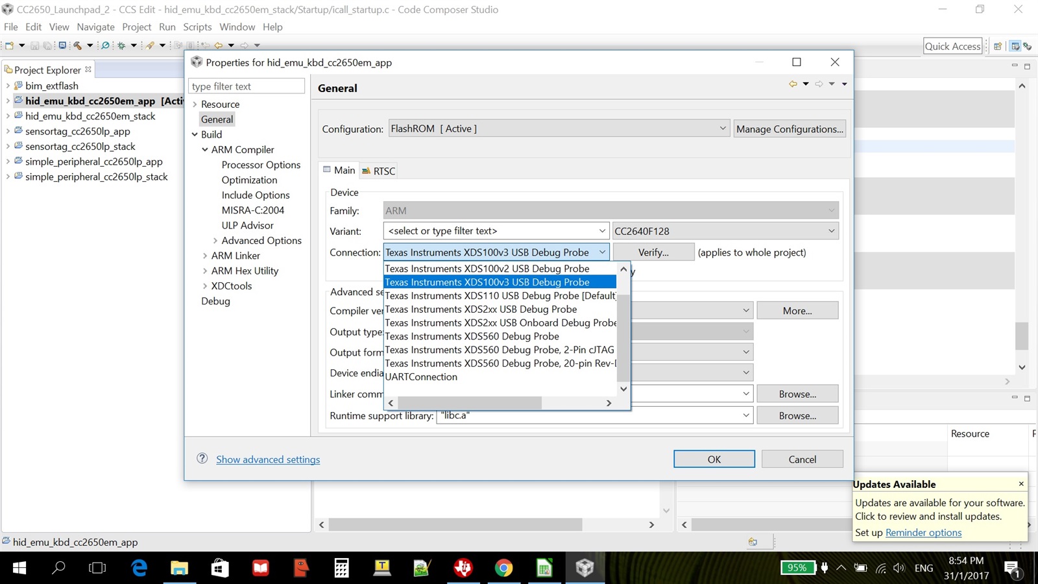
Task: Select MISRA-C:2004 tree item
Action: click(253, 210)
